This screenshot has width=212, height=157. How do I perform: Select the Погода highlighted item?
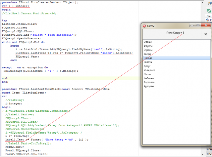tap(177, 58)
